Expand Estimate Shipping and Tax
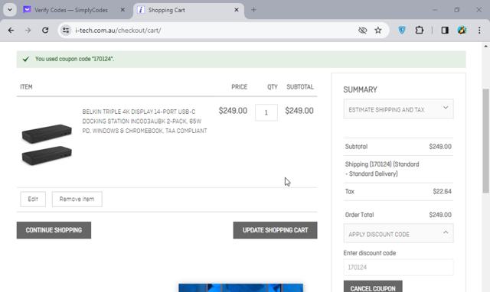 pyautogui.click(x=398, y=109)
